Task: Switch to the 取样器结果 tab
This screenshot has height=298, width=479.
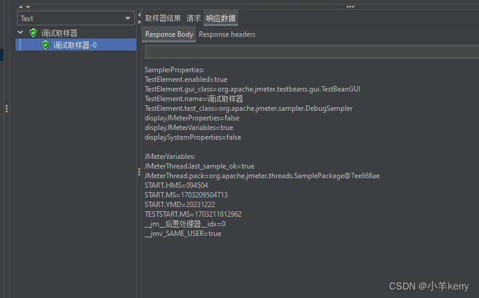Action: click(x=163, y=18)
